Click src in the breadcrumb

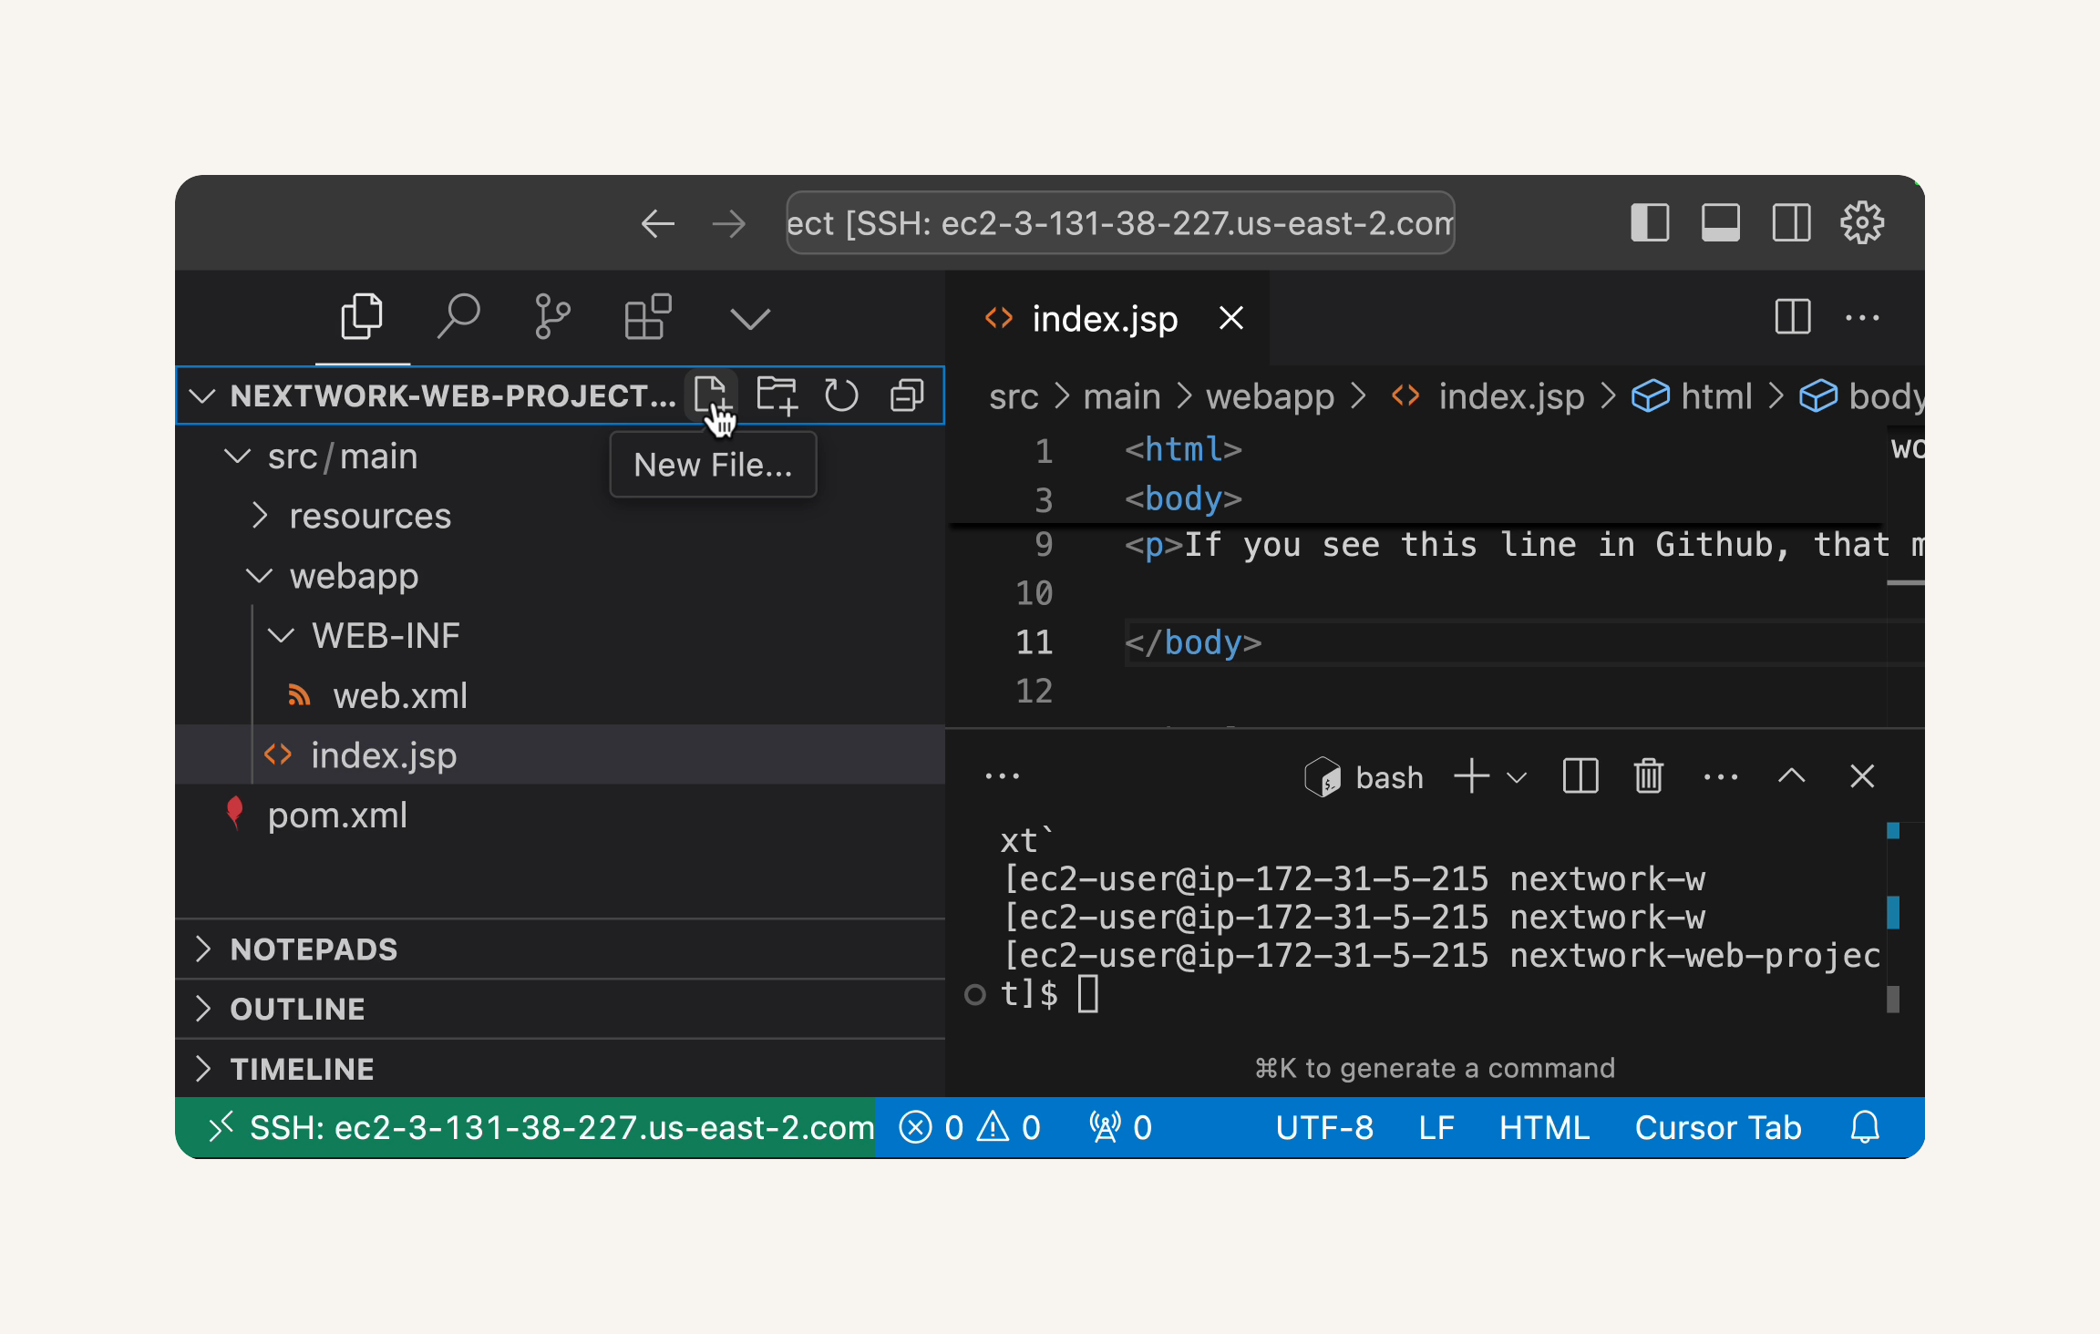[x=1014, y=396]
